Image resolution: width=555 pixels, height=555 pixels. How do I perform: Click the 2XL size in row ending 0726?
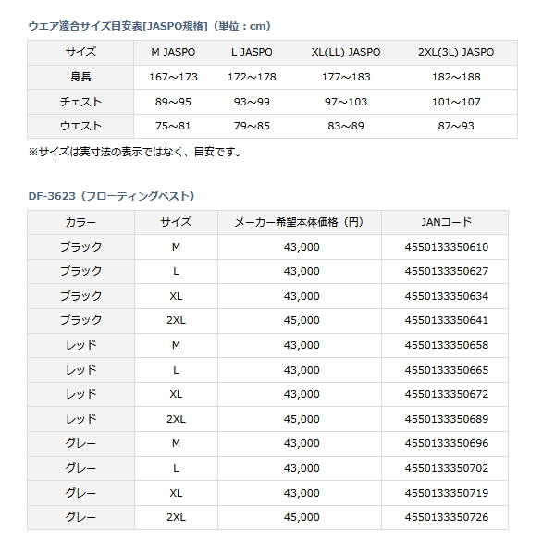(176, 517)
